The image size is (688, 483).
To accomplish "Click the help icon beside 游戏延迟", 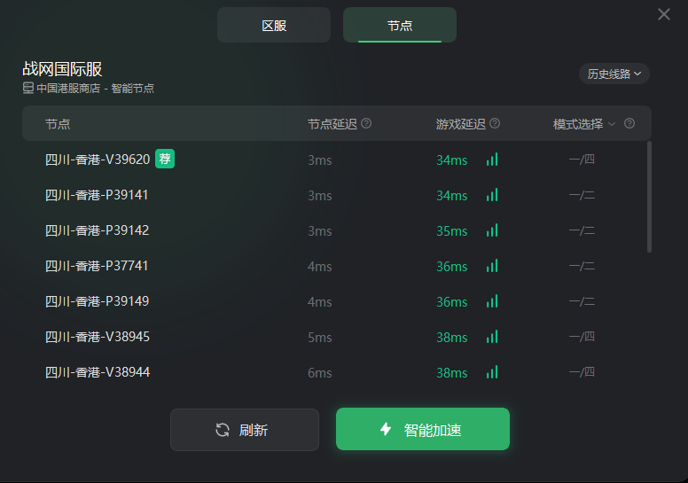I will coord(495,124).
